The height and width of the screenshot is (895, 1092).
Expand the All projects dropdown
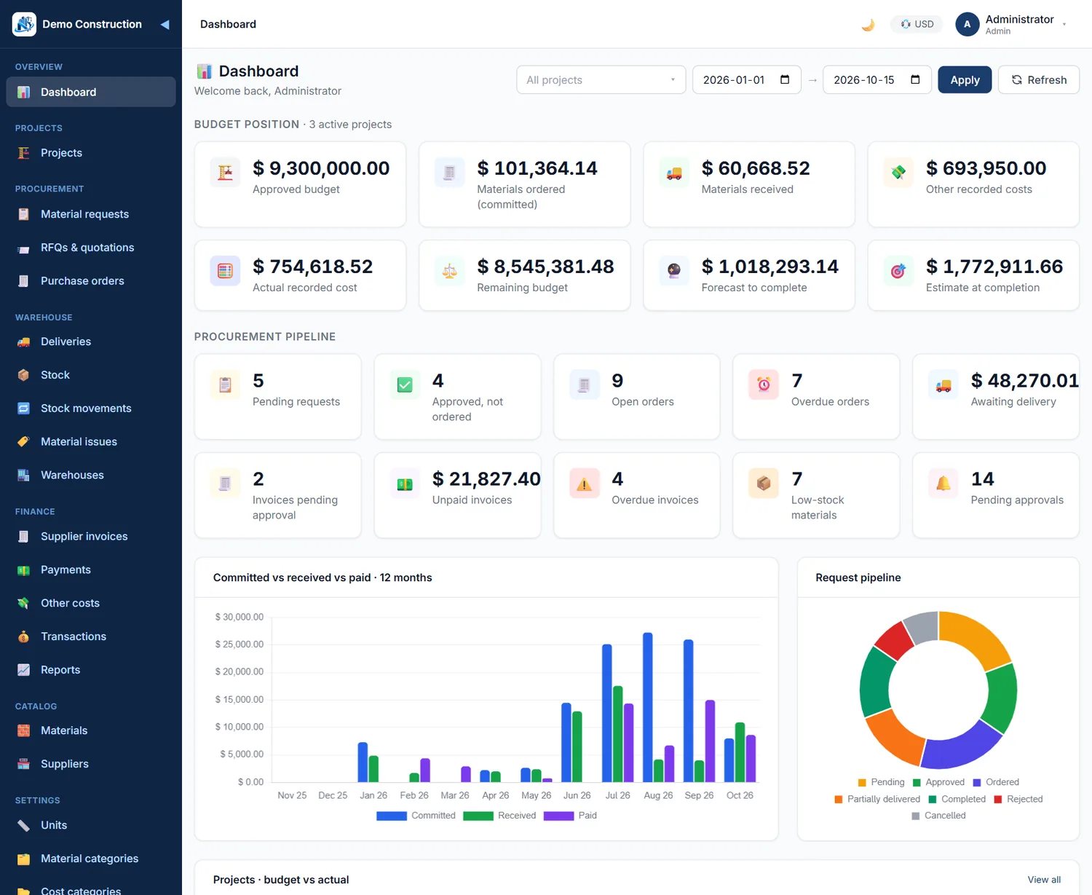601,80
